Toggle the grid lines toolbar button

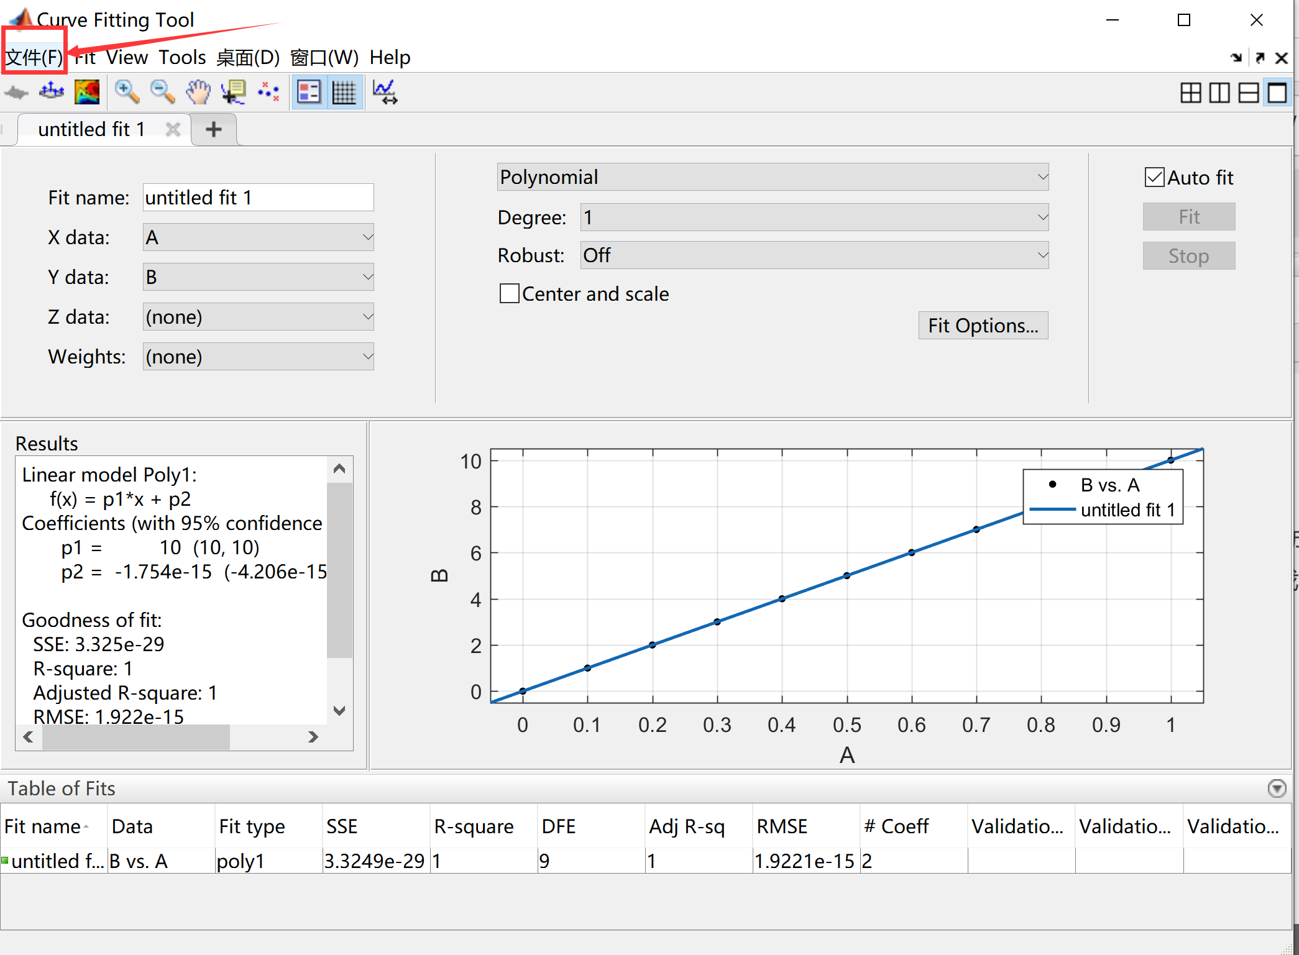[344, 92]
